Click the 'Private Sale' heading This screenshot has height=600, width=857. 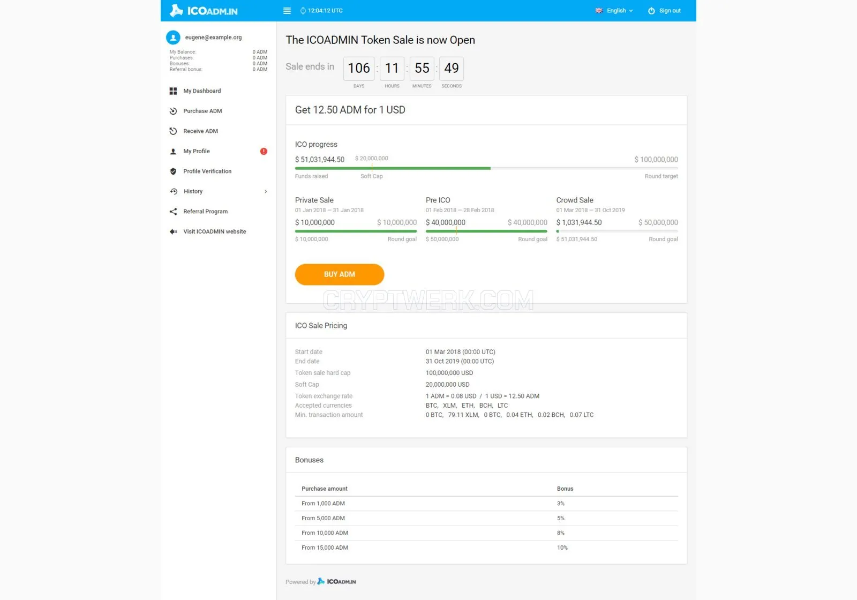(314, 200)
